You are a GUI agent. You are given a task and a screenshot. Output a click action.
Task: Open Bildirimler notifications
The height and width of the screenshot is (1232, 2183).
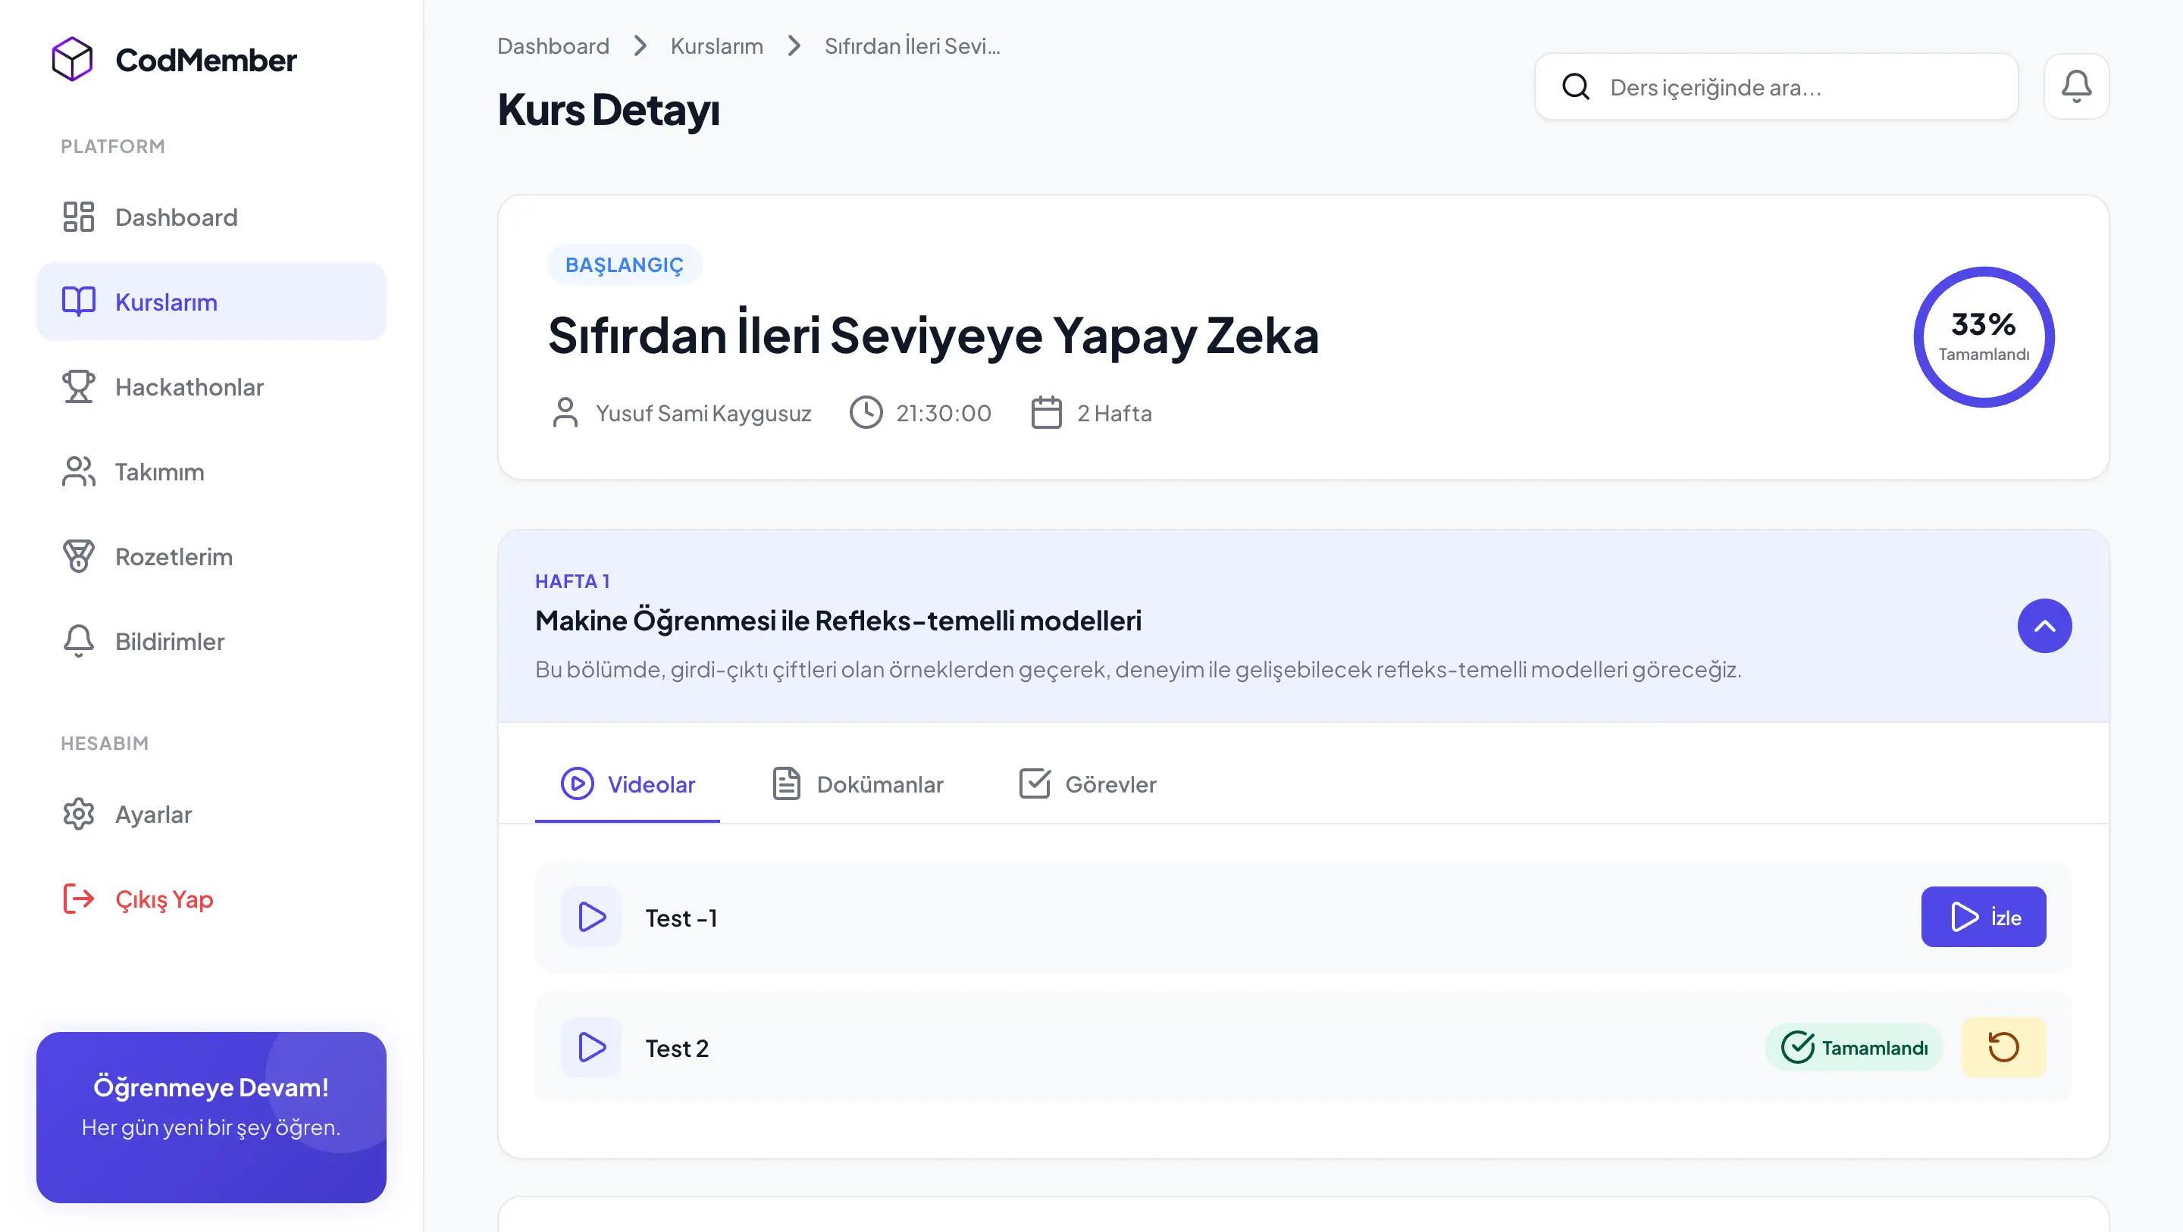(x=168, y=642)
